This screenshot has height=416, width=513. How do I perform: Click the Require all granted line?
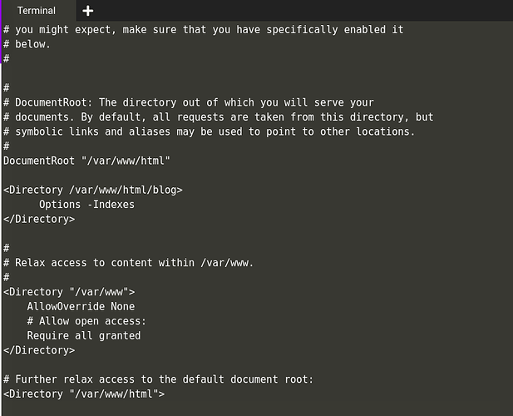click(83, 336)
